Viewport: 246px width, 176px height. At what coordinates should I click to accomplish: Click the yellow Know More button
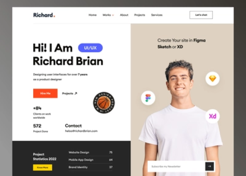pos(43,167)
